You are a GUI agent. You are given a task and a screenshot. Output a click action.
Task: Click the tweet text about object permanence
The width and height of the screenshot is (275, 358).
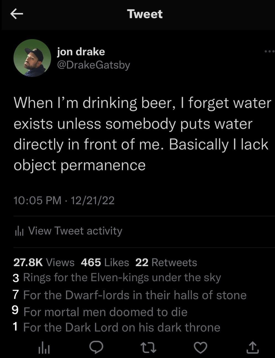pos(142,134)
